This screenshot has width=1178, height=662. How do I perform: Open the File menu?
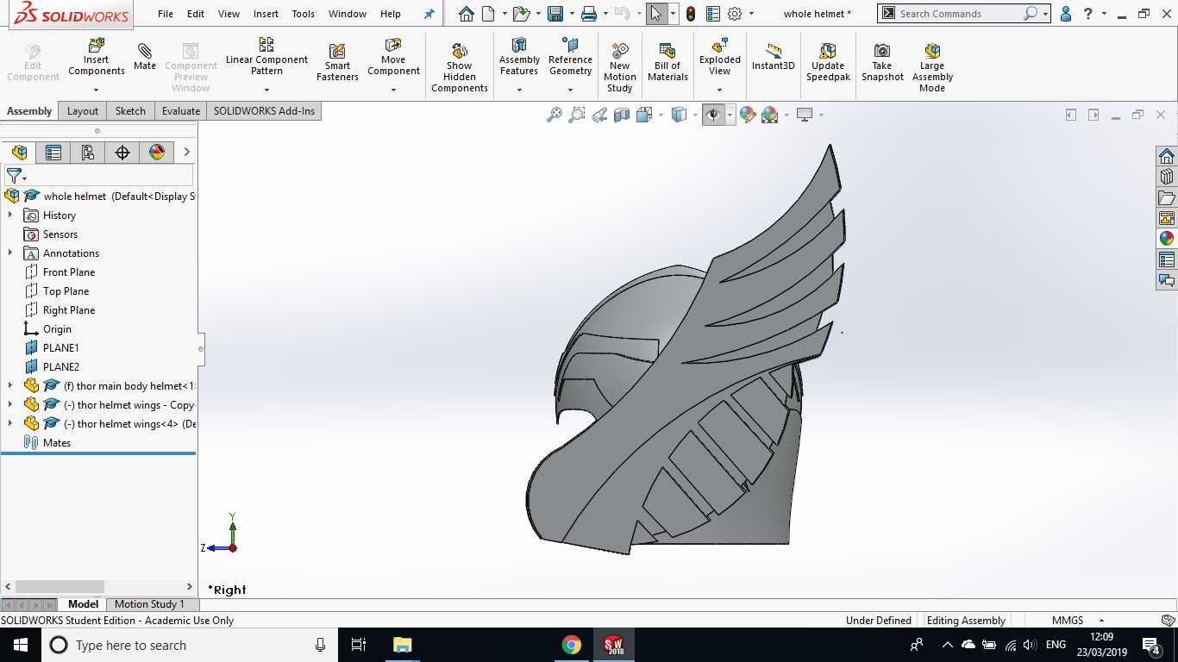point(166,14)
